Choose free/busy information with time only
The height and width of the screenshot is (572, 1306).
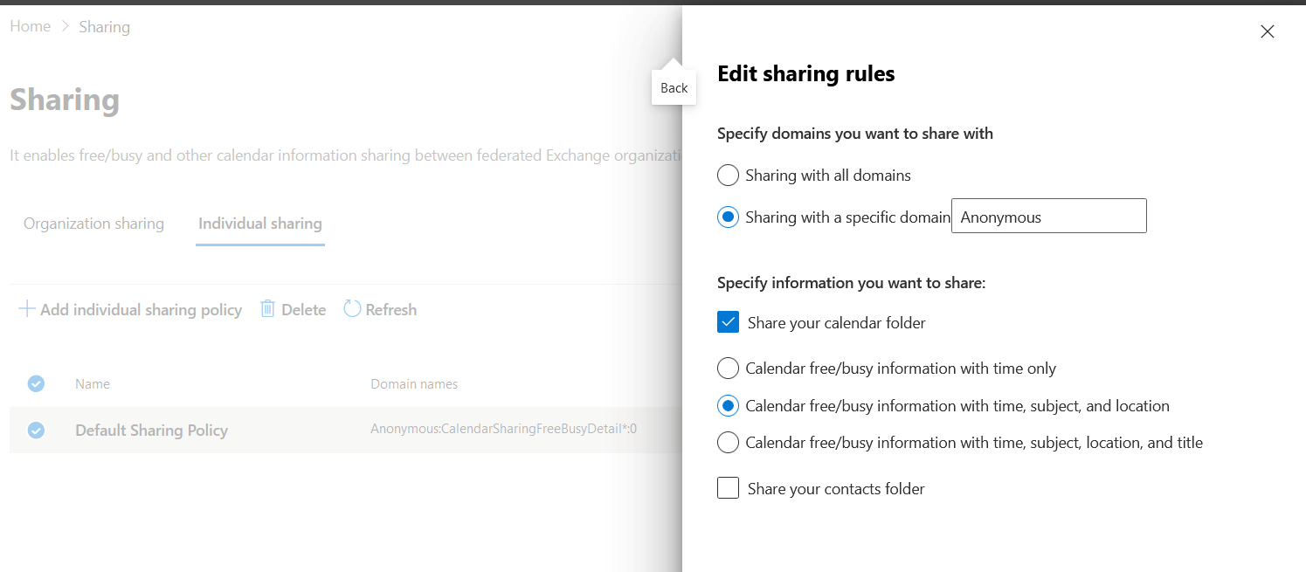coord(729,369)
